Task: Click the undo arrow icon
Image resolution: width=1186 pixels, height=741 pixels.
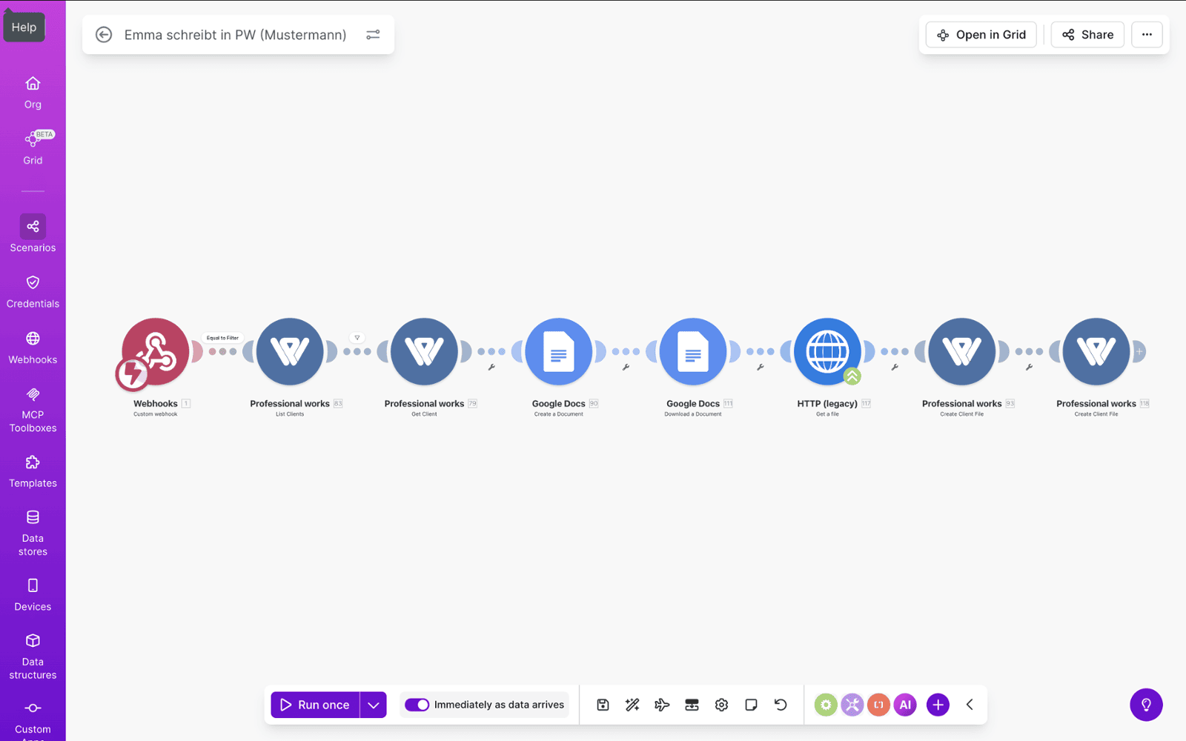Action: (x=781, y=705)
